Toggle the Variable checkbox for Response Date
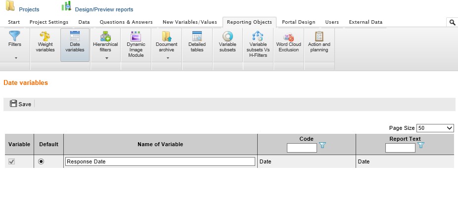Viewport: 458px width, 199px height. pos(12,161)
